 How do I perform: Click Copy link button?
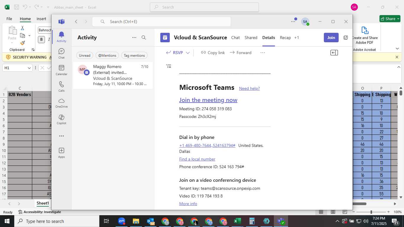213,53
